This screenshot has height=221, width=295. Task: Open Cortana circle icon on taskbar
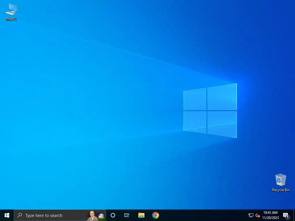[113, 215]
